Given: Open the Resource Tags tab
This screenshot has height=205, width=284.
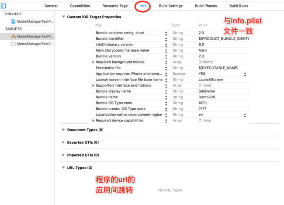Looking at the screenshot, I should (115, 6).
